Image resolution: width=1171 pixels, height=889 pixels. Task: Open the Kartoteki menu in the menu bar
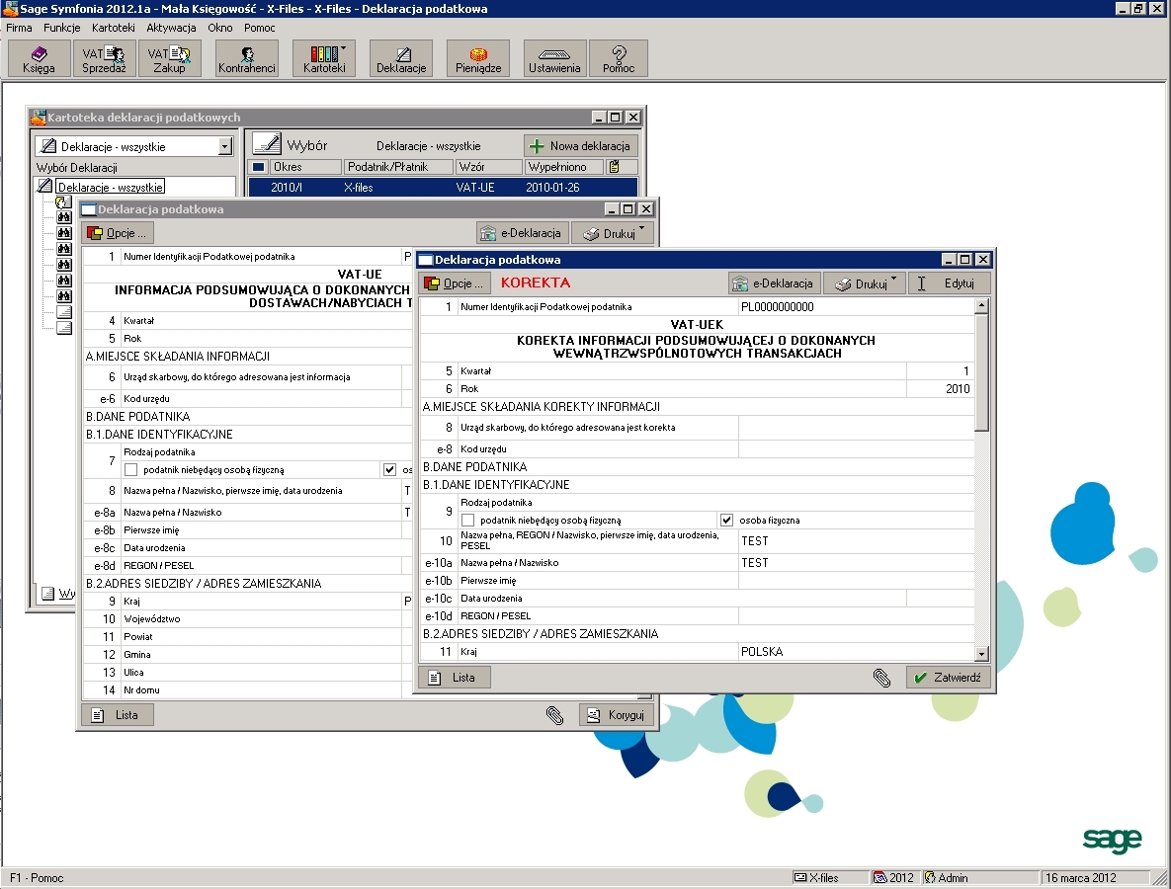[114, 28]
